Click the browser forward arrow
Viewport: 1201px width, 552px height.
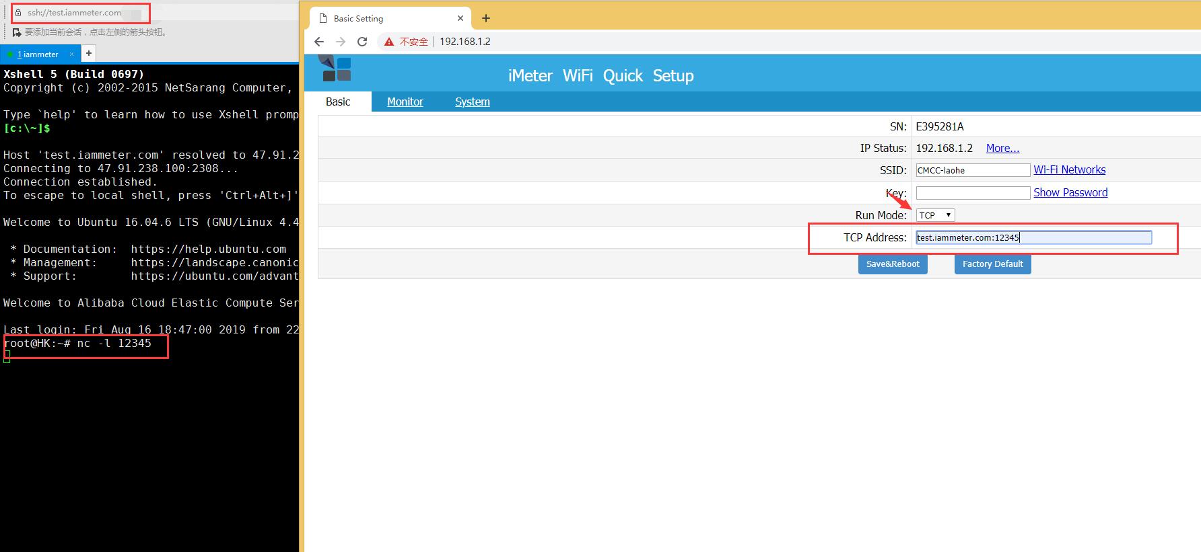[341, 42]
